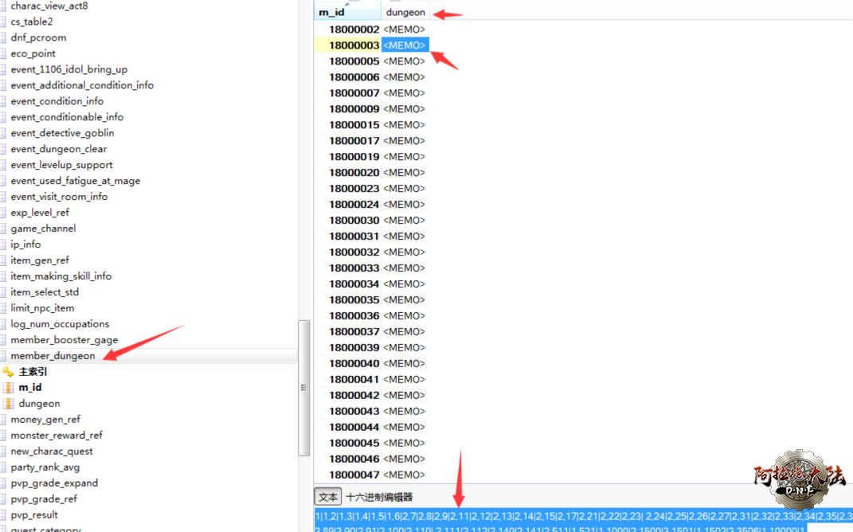This screenshot has height=532, width=853.
Task: Click table icon next to event_dungeon_clear
Action: 3,149
